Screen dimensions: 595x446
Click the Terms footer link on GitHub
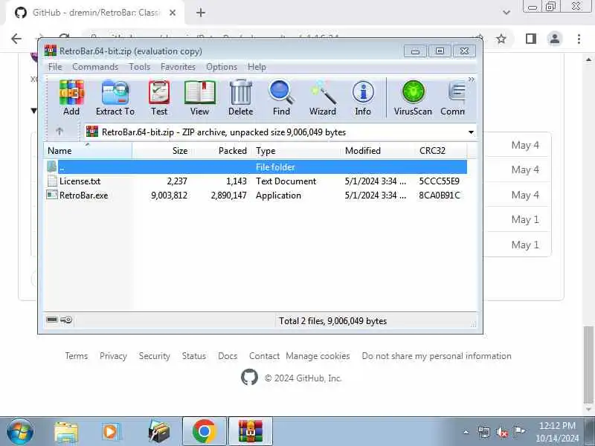[77, 356]
